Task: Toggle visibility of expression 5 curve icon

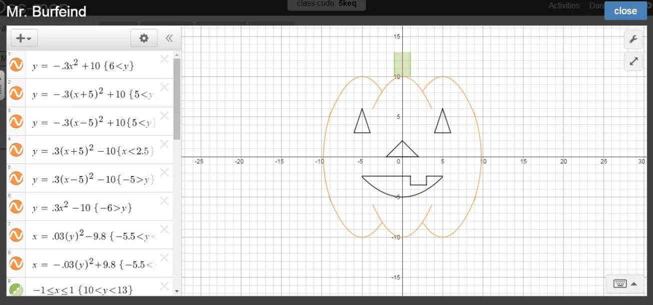Action: (x=16, y=178)
